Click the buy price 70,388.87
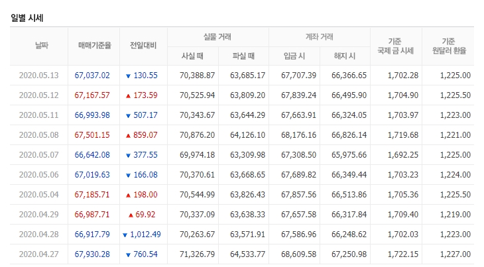Viewport: 484px width, 267px height. [x=197, y=76]
